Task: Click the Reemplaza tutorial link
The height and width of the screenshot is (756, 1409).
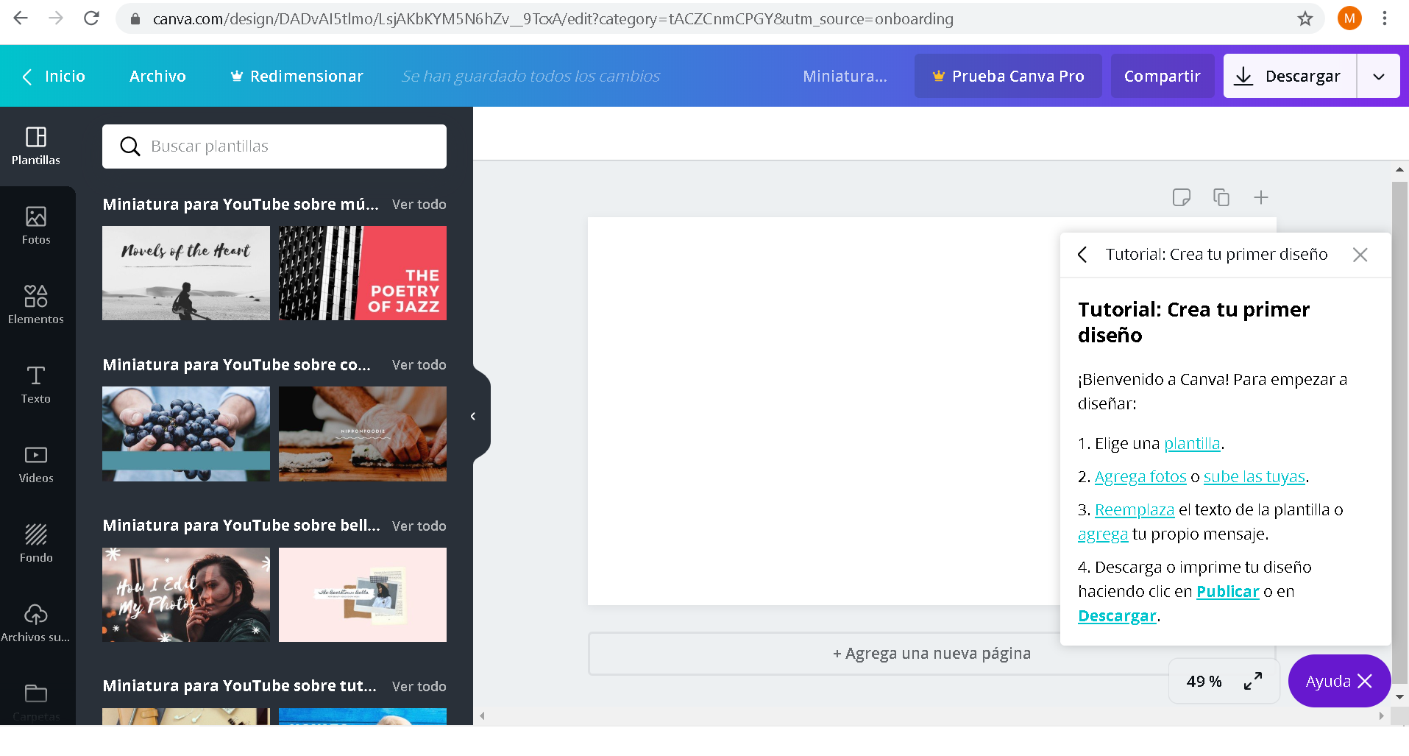Action: tap(1135, 510)
